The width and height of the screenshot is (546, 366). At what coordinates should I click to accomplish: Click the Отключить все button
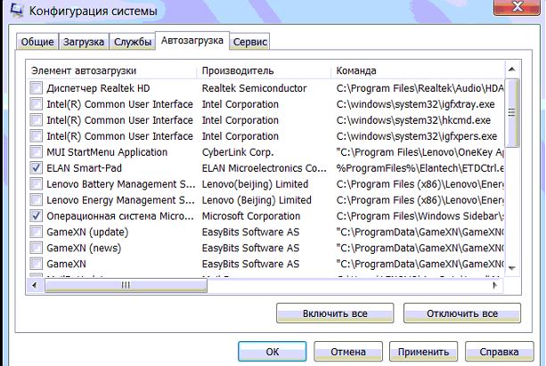coord(462,313)
